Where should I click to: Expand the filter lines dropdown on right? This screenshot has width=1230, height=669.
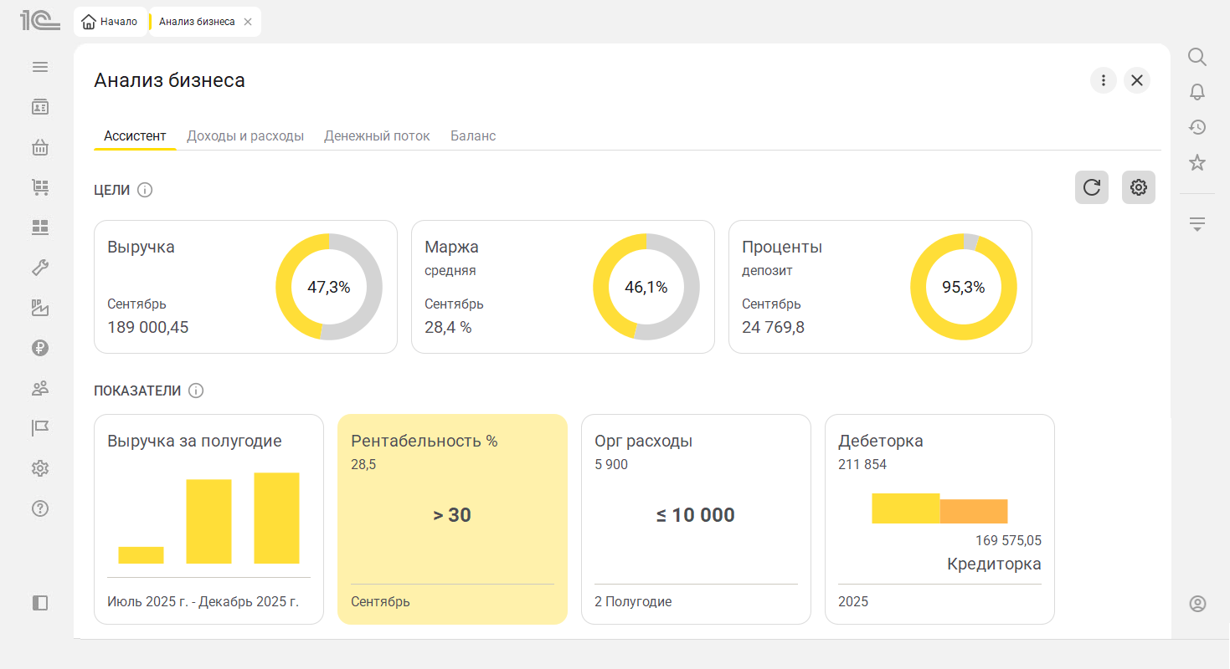tap(1197, 224)
